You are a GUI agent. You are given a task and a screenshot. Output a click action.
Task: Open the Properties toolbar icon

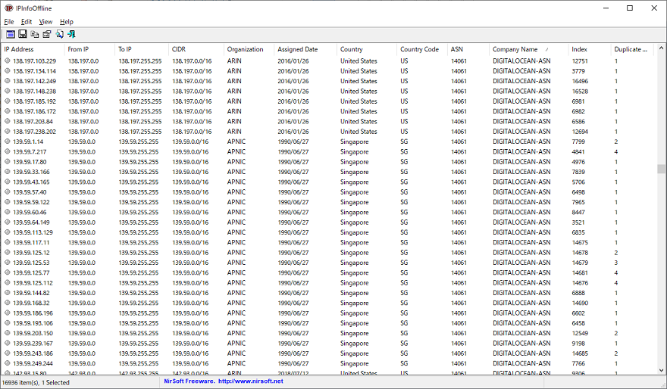pos(47,34)
